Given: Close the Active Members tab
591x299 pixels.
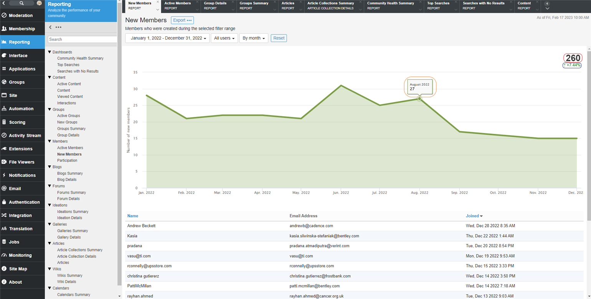Looking at the screenshot, I should pyautogui.click(x=197, y=2).
